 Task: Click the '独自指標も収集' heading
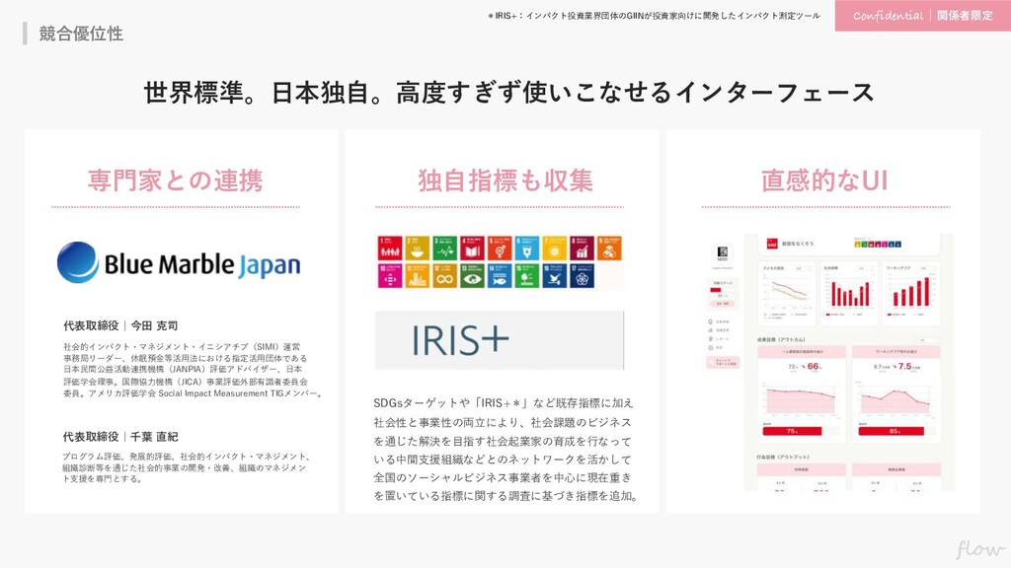point(505,180)
